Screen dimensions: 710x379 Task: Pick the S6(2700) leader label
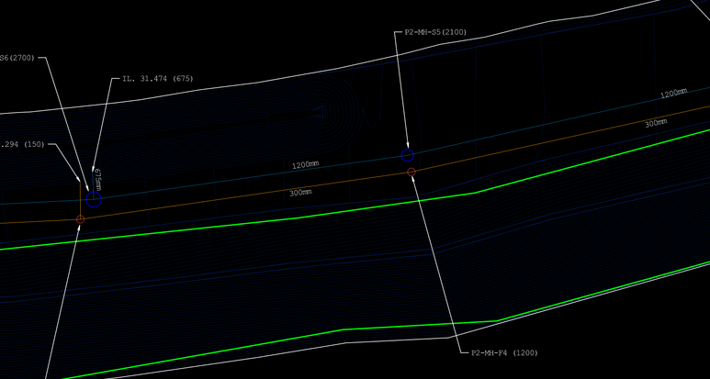click(17, 58)
